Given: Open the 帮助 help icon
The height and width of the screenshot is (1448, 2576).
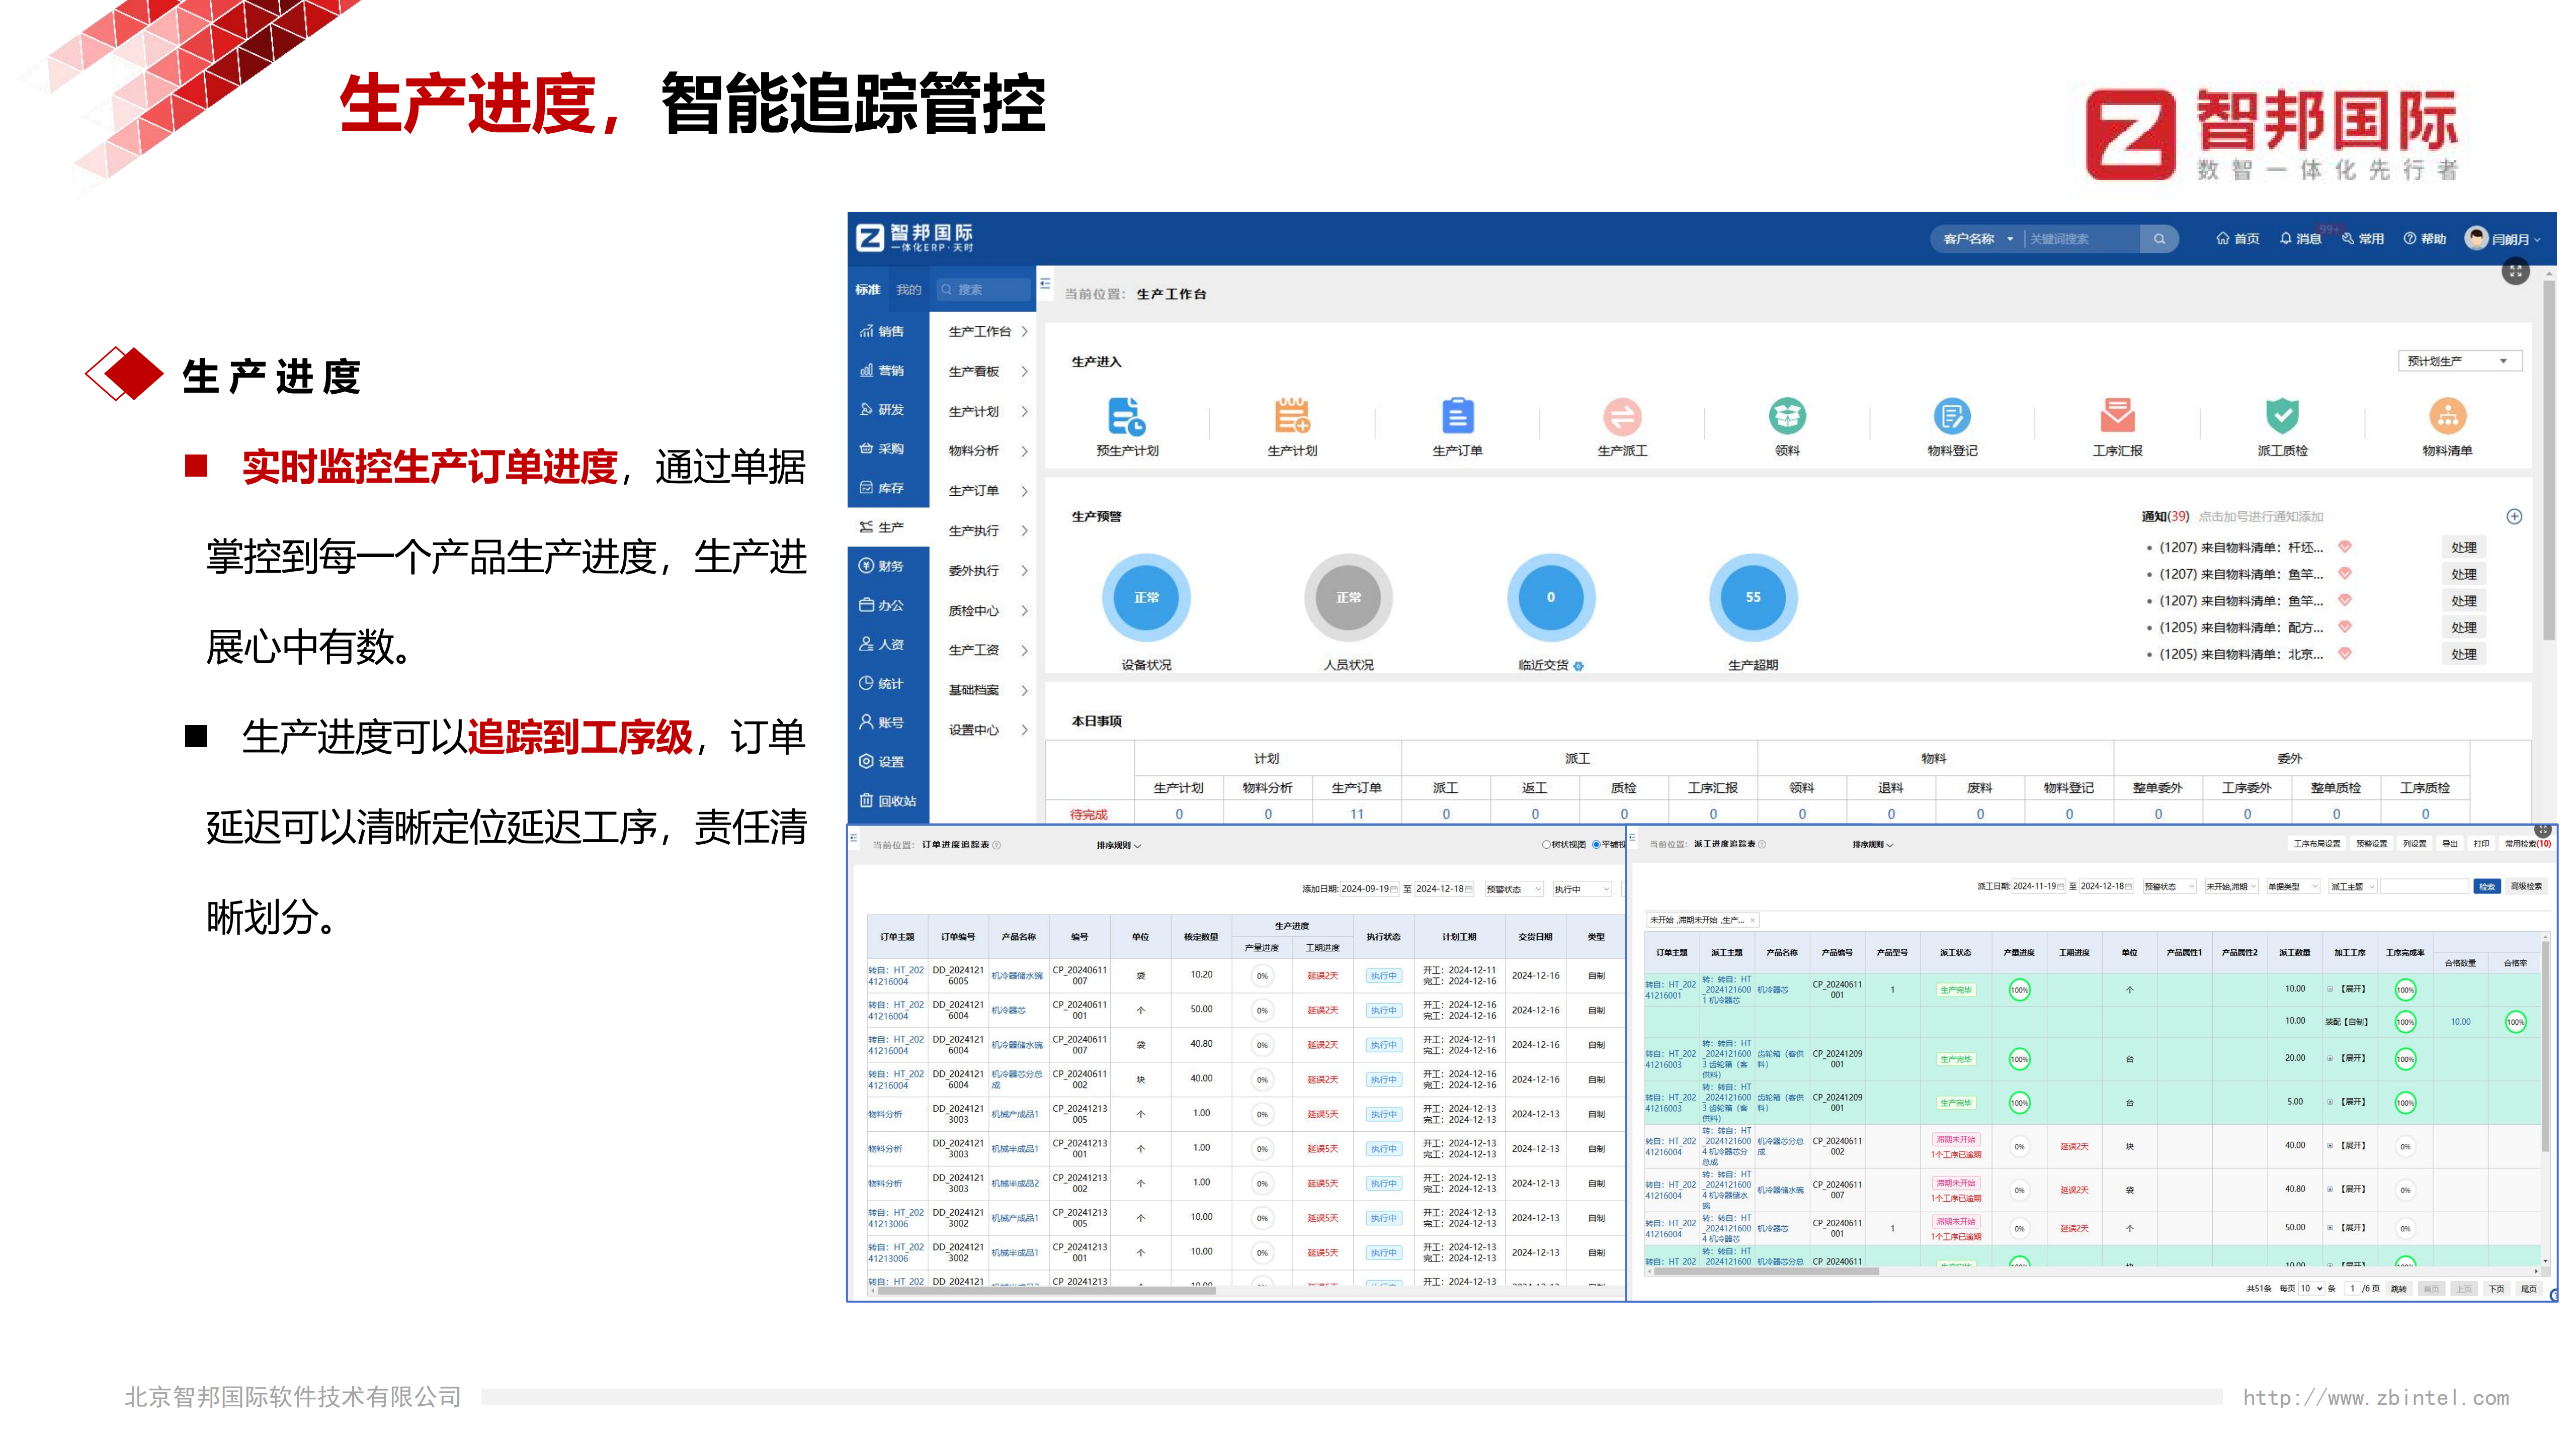Looking at the screenshot, I should click(2425, 239).
